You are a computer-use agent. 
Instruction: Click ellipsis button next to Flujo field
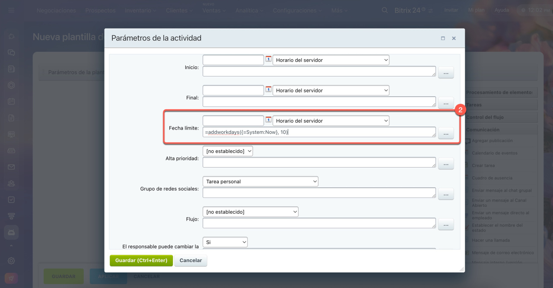point(446,225)
